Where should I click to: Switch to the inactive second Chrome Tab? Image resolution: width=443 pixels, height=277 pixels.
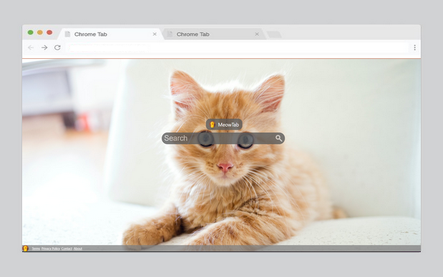click(x=213, y=34)
